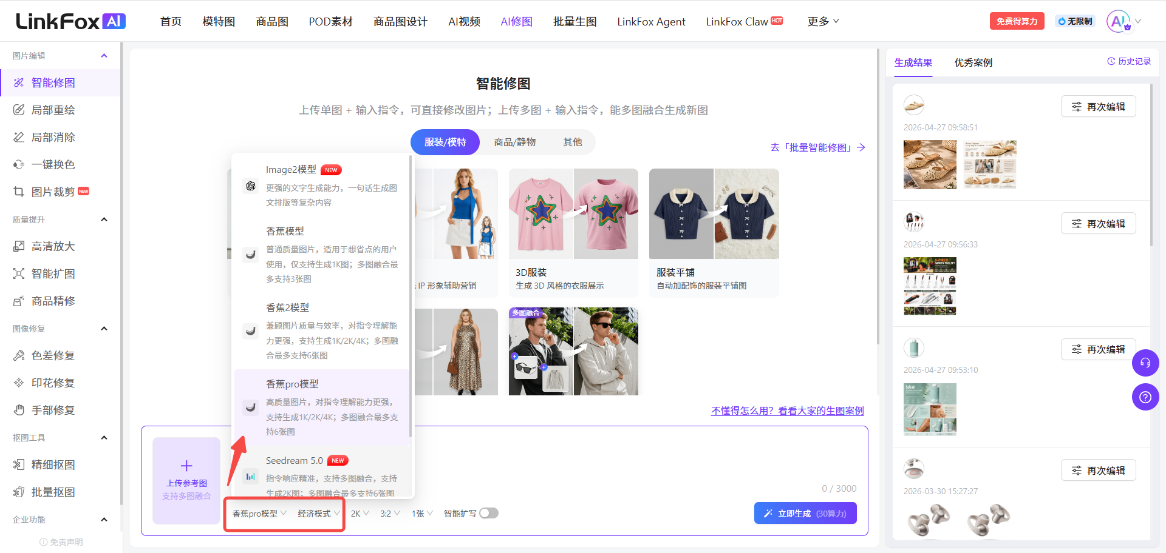1166x553 pixels.
Task: Open the 经济模式 dropdown
Action: [319, 514]
